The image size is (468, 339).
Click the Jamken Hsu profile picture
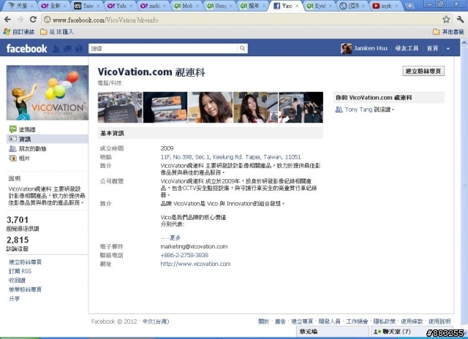tap(346, 48)
